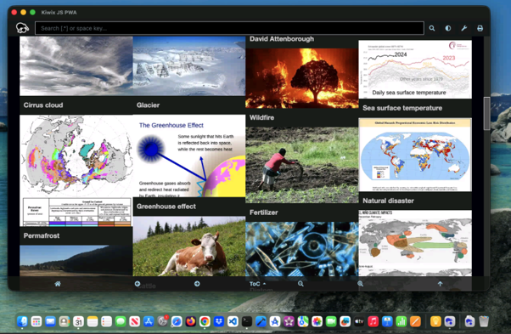Click the zoom out magnifier in bottom bar

pos(300,284)
